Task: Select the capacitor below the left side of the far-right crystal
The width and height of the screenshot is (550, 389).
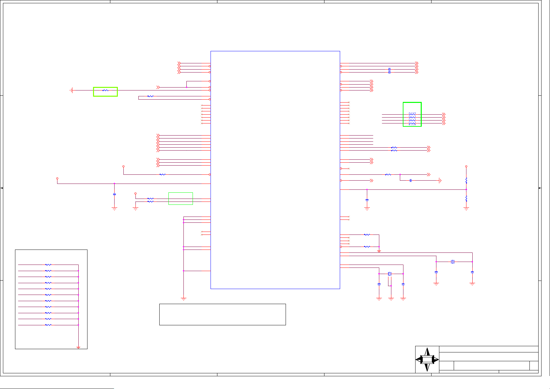Action: 436,272
